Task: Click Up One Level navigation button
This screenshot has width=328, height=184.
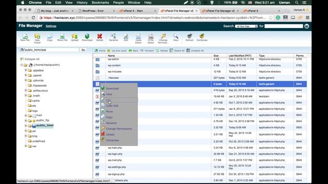Action: (117, 51)
